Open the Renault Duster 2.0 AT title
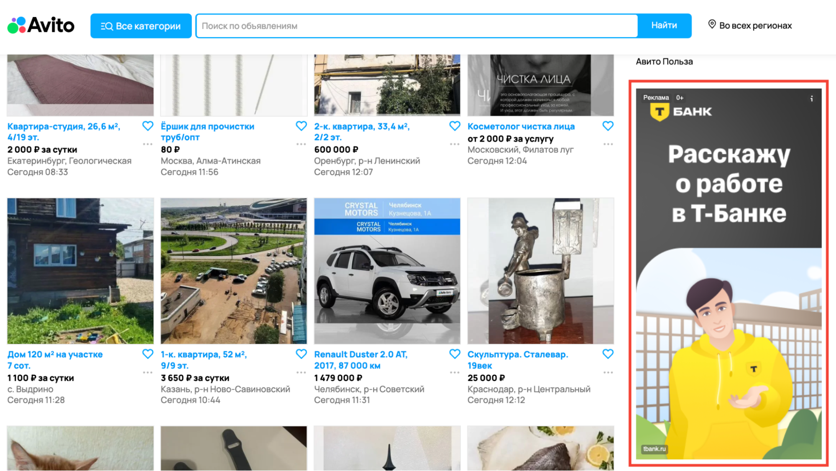This screenshot has width=836, height=471. click(x=361, y=360)
